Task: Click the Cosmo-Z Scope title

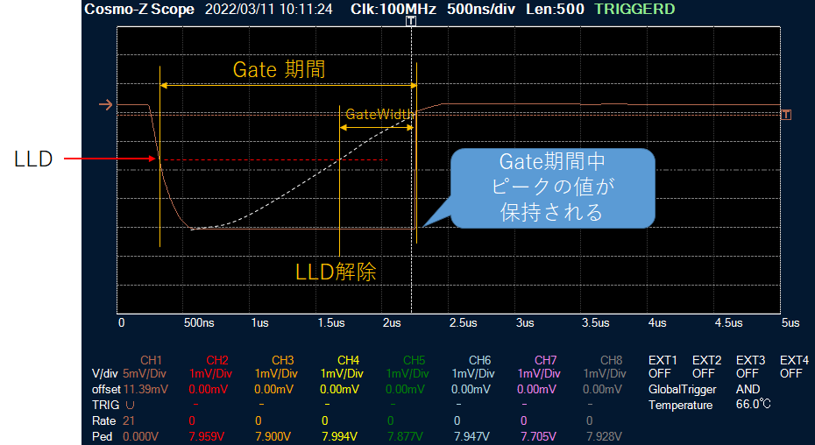Action: 140,10
